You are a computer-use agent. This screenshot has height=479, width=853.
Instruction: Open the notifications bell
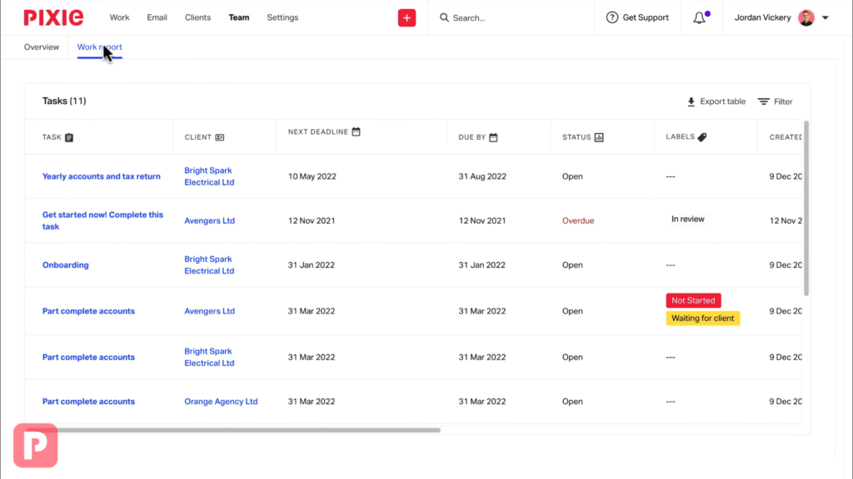[x=699, y=18]
